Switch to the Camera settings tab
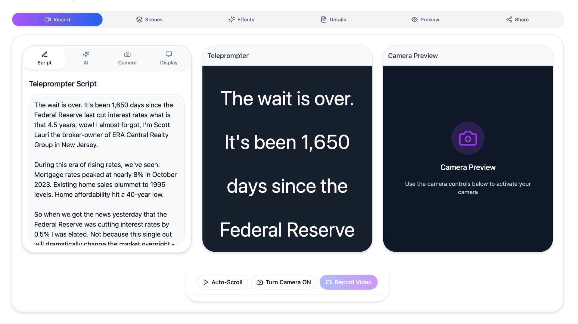 (x=127, y=58)
